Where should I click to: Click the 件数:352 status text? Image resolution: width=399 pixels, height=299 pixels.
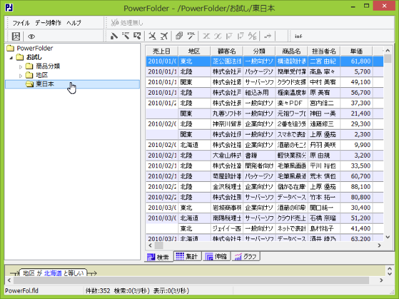coord(98,291)
